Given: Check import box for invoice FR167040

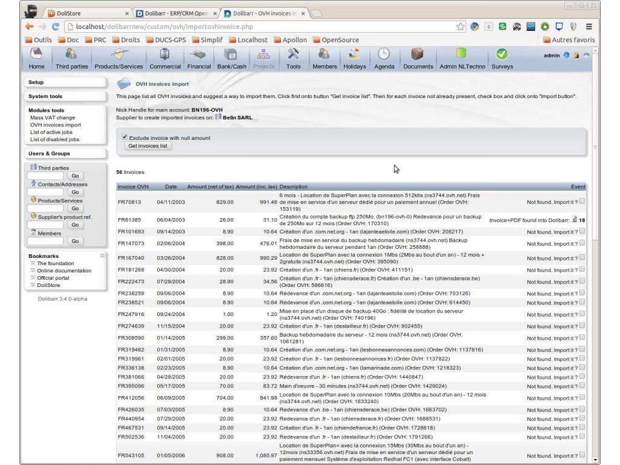Looking at the screenshot, I should point(582,257).
